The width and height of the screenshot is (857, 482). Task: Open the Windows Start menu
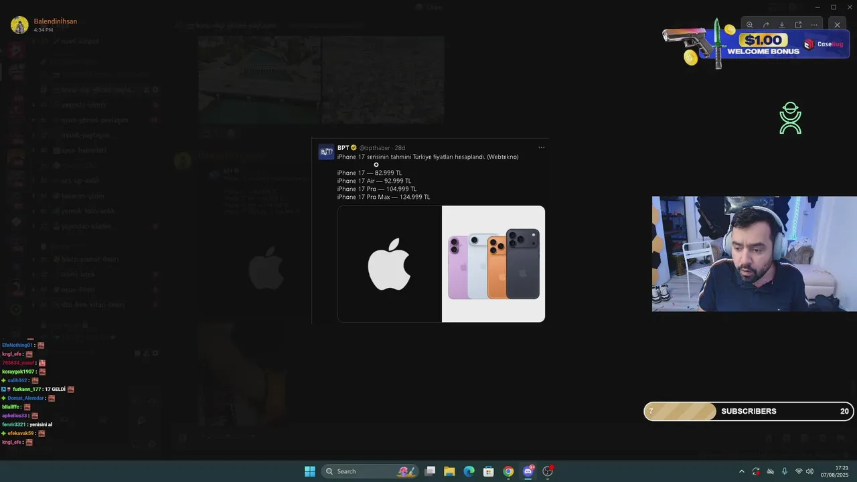point(310,471)
